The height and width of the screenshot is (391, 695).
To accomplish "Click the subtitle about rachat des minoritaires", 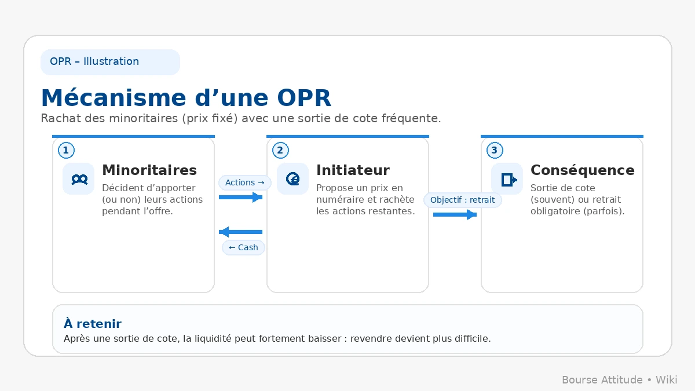I will click(x=241, y=119).
